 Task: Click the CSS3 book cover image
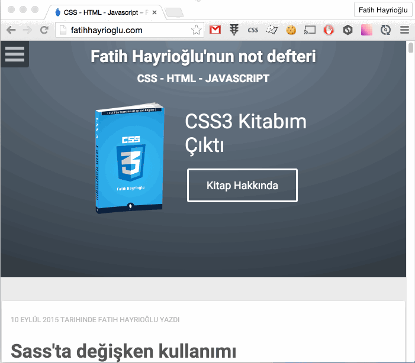[129, 160]
